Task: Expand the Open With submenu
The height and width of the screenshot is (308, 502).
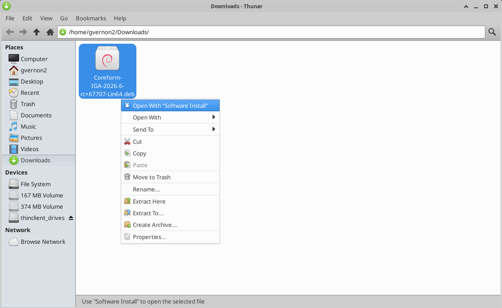Action: click(x=170, y=117)
